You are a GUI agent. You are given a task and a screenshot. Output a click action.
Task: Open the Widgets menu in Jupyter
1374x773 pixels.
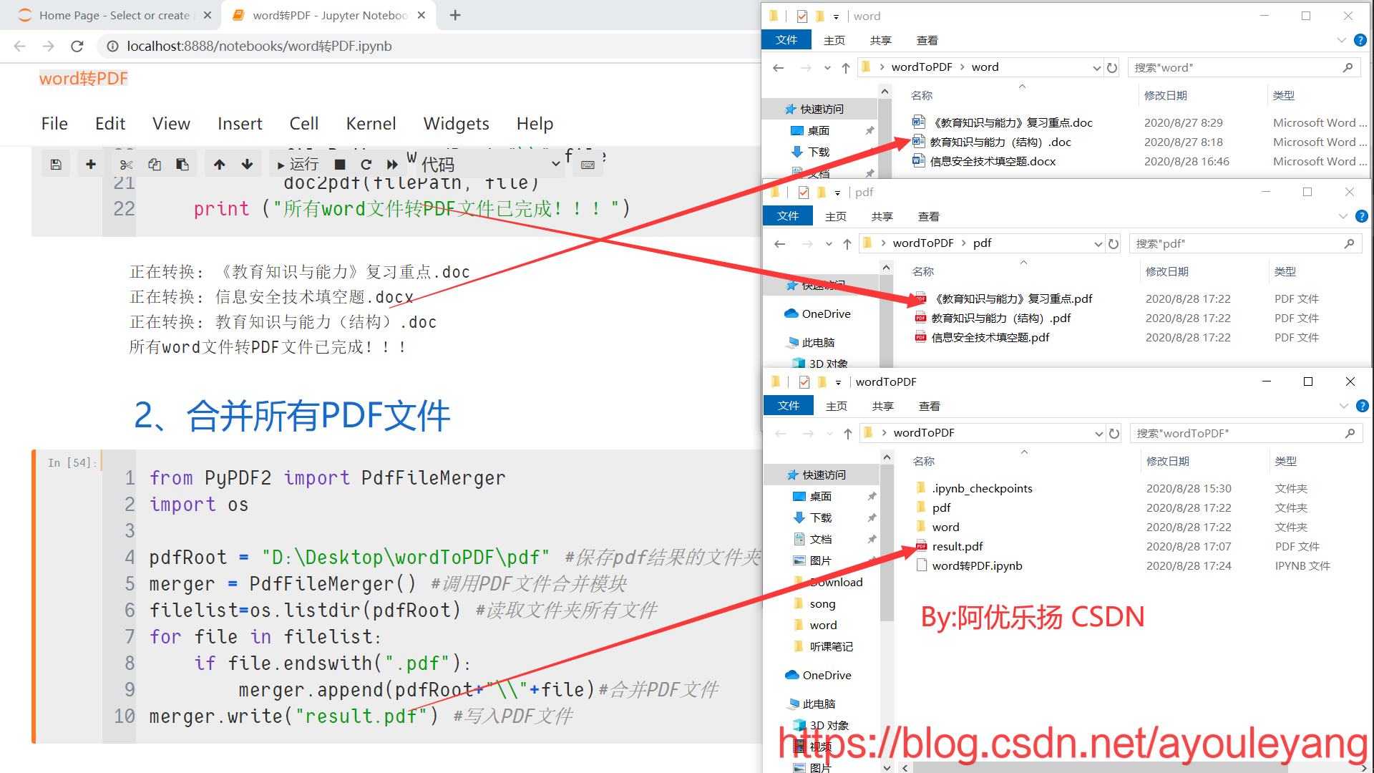tap(457, 124)
